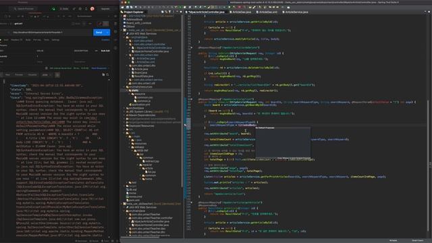The image size is (432, 243).
Task: Open the request Settings tab in Postman
Action: [x=55, y=40]
